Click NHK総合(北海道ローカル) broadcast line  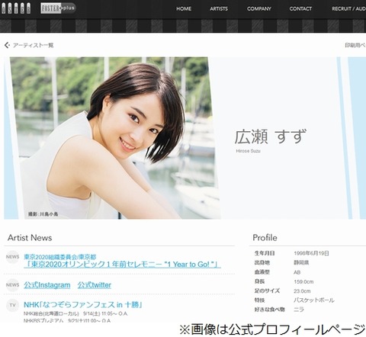click(x=75, y=313)
